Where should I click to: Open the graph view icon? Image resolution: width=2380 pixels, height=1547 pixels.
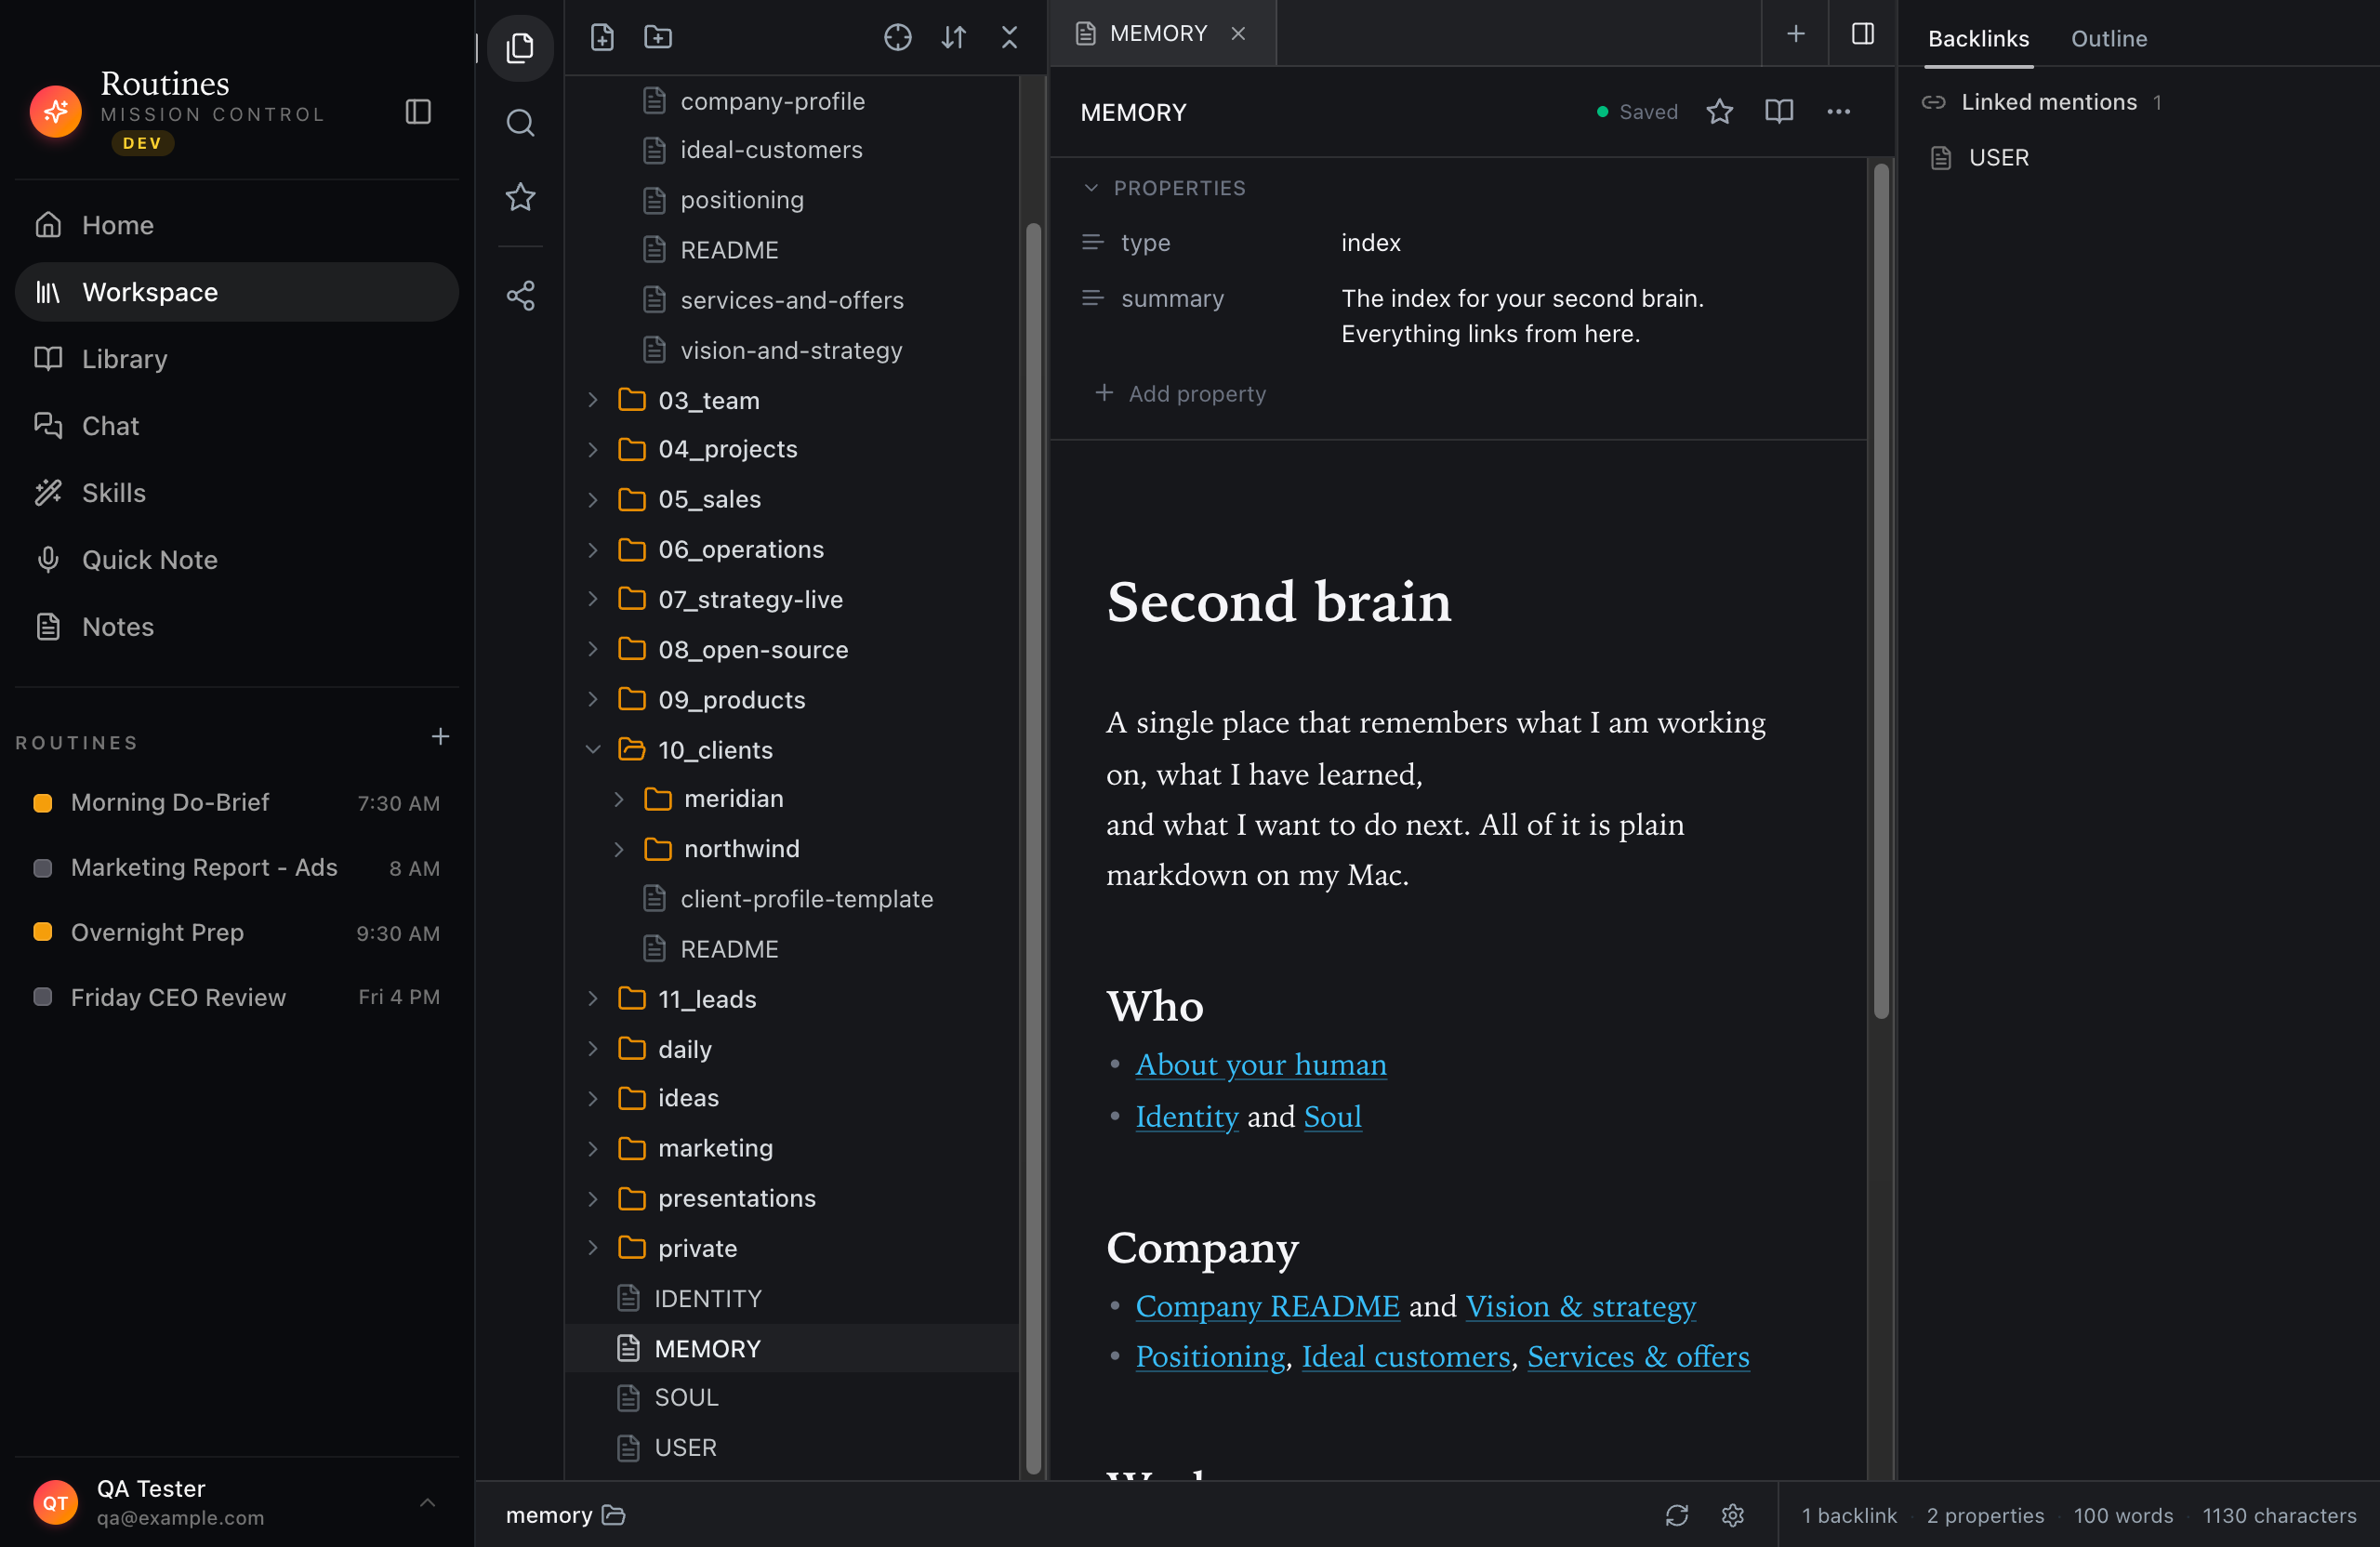tap(520, 295)
